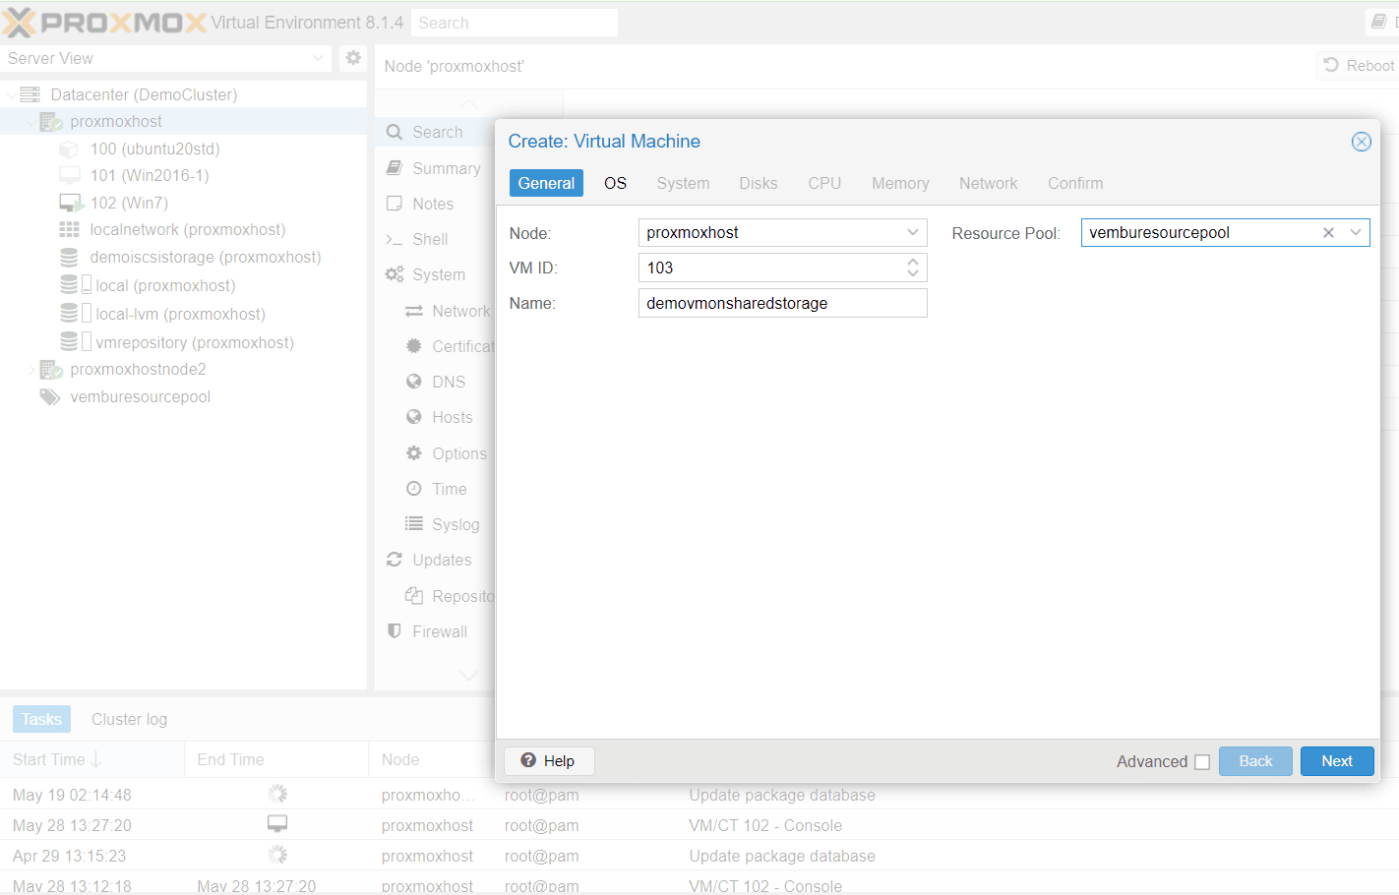The width and height of the screenshot is (1399, 895).
Task: Sort by the Start Time column header
Action: point(92,759)
